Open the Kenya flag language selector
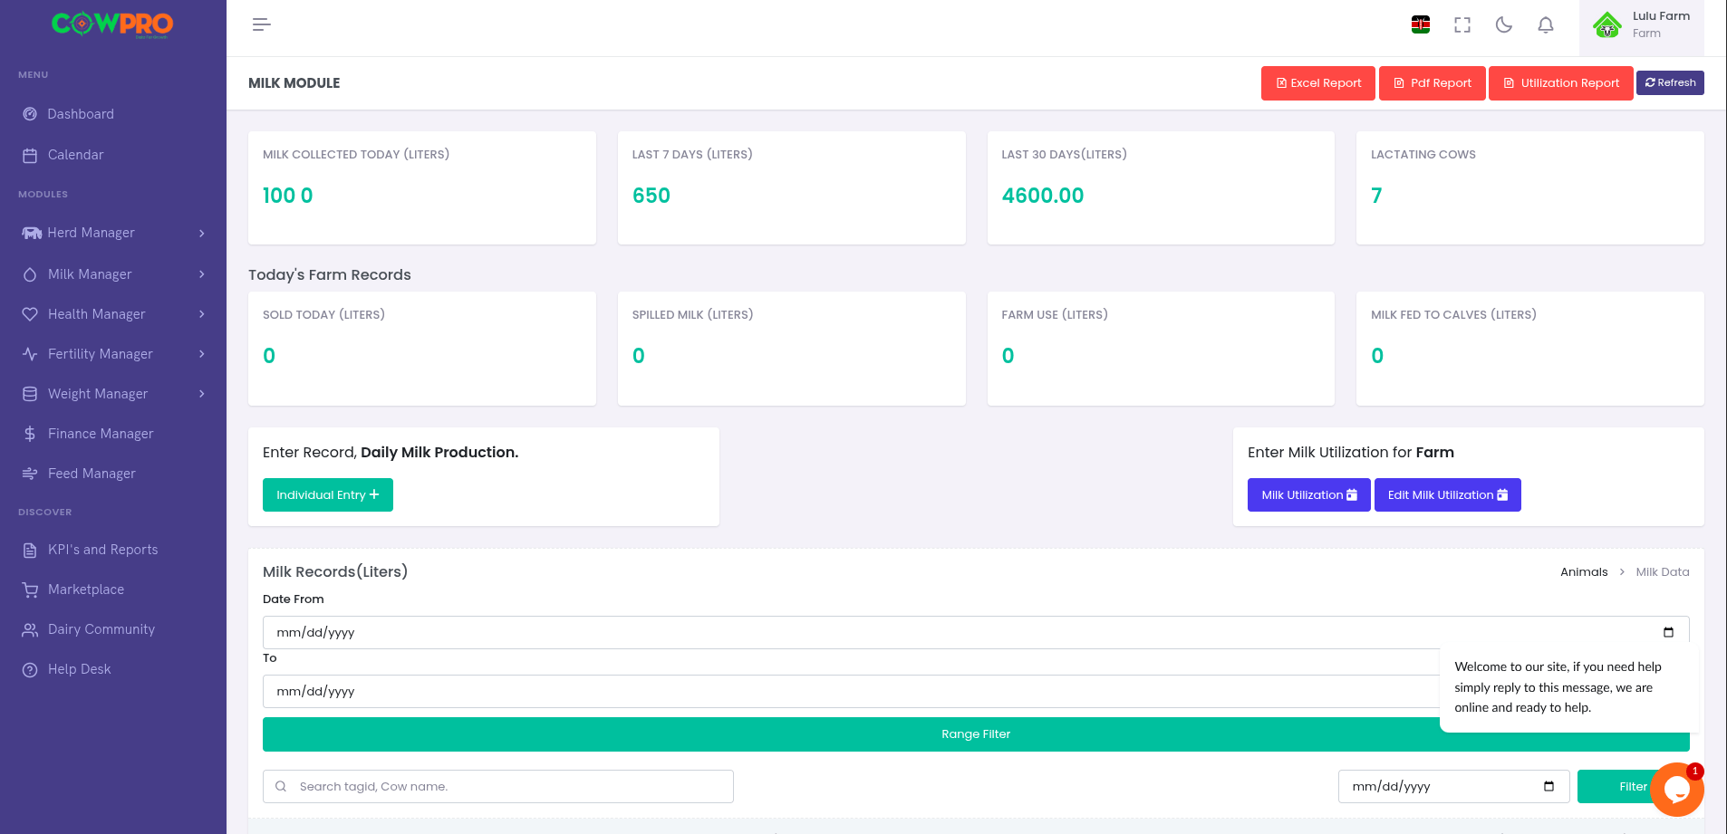The height and width of the screenshot is (834, 1727). point(1420,25)
